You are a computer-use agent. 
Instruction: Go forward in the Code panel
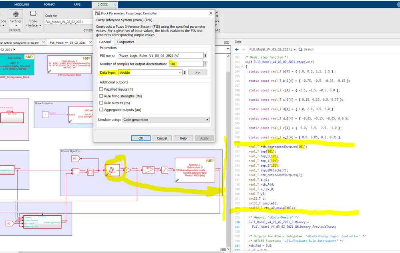click(x=243, y=49)
